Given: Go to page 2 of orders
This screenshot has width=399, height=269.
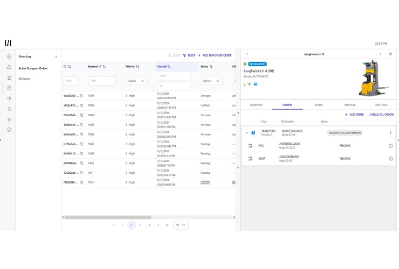Looking at the screenshot, I should coord(140,225).
